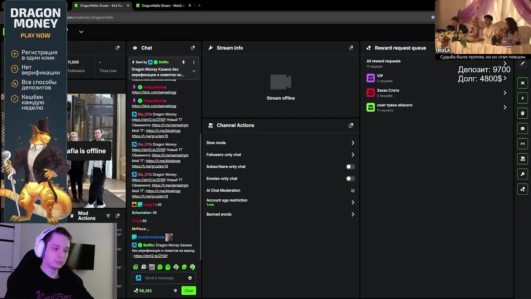Click the wrench sidebar icon
531x299 pixels.
click(523, 174)
